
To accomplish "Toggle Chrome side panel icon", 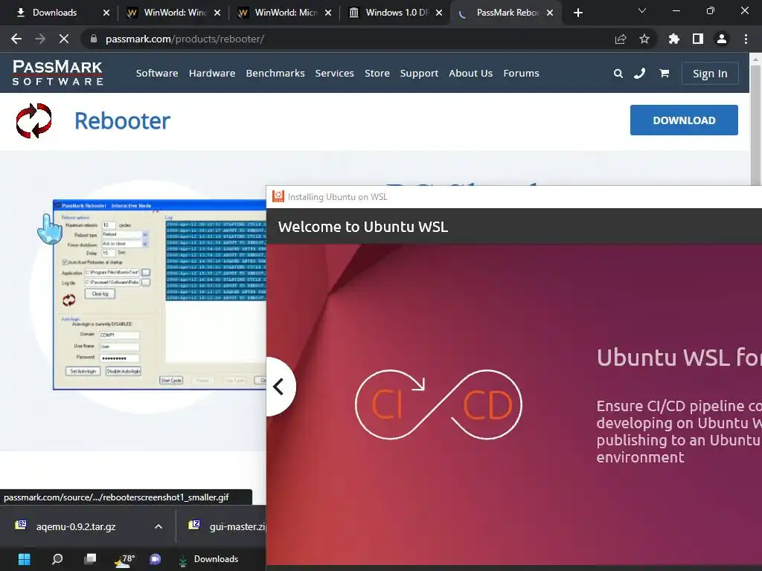I will click(x=697, y=39).
